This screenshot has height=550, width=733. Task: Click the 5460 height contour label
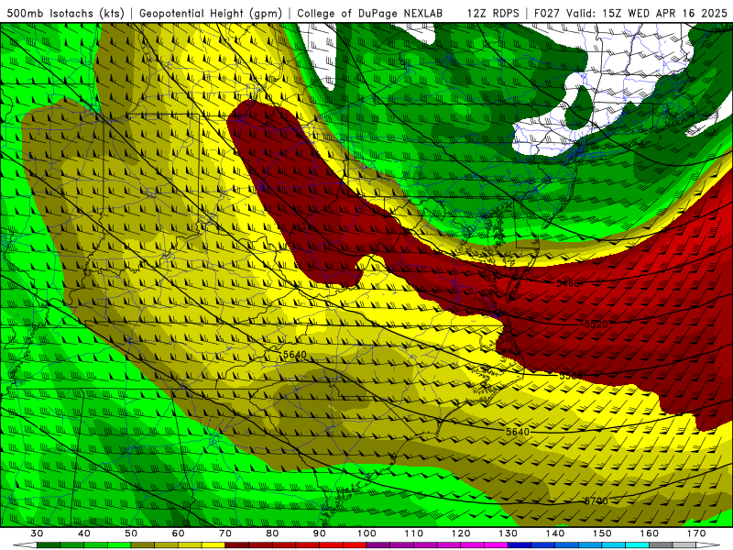click(568, 283)
